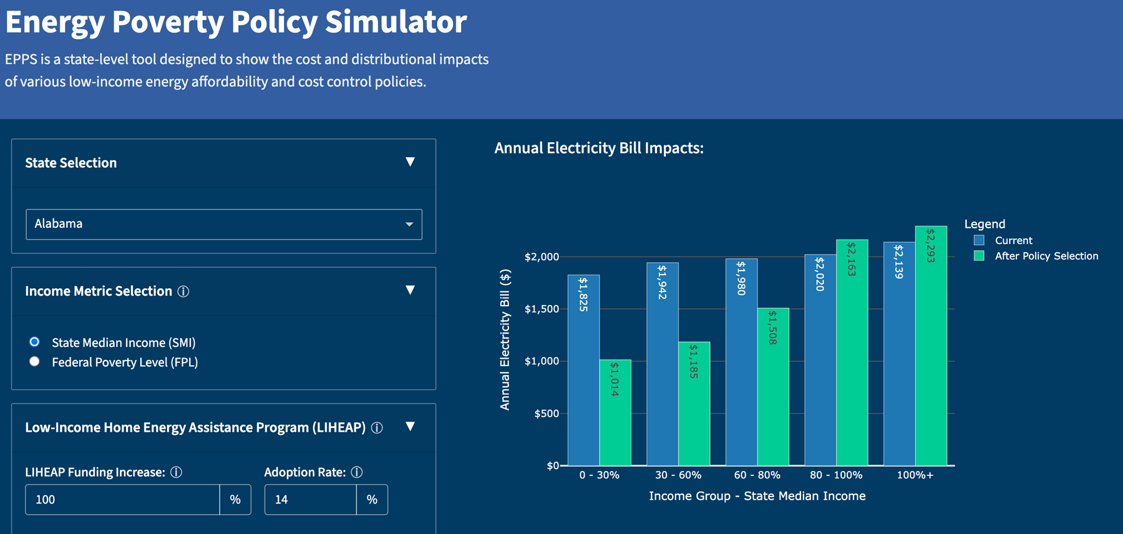Click the blue Current legend color swatch
The width and height of the screenshot is (1123, 534).
(x=979, y=240)
